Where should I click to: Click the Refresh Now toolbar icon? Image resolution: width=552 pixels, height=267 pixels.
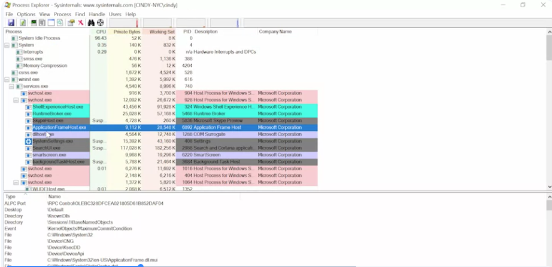[23, 23]
